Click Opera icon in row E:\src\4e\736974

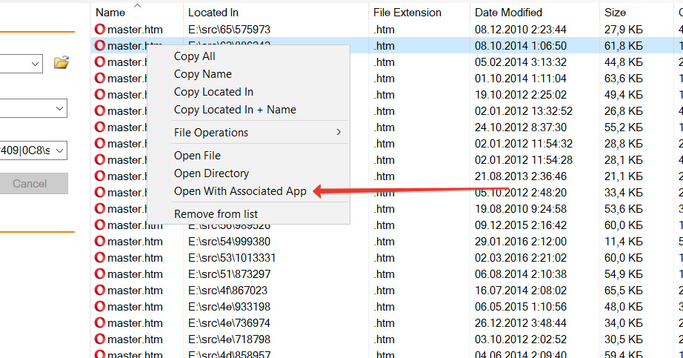pyautogui.click(x=100, y=322)
